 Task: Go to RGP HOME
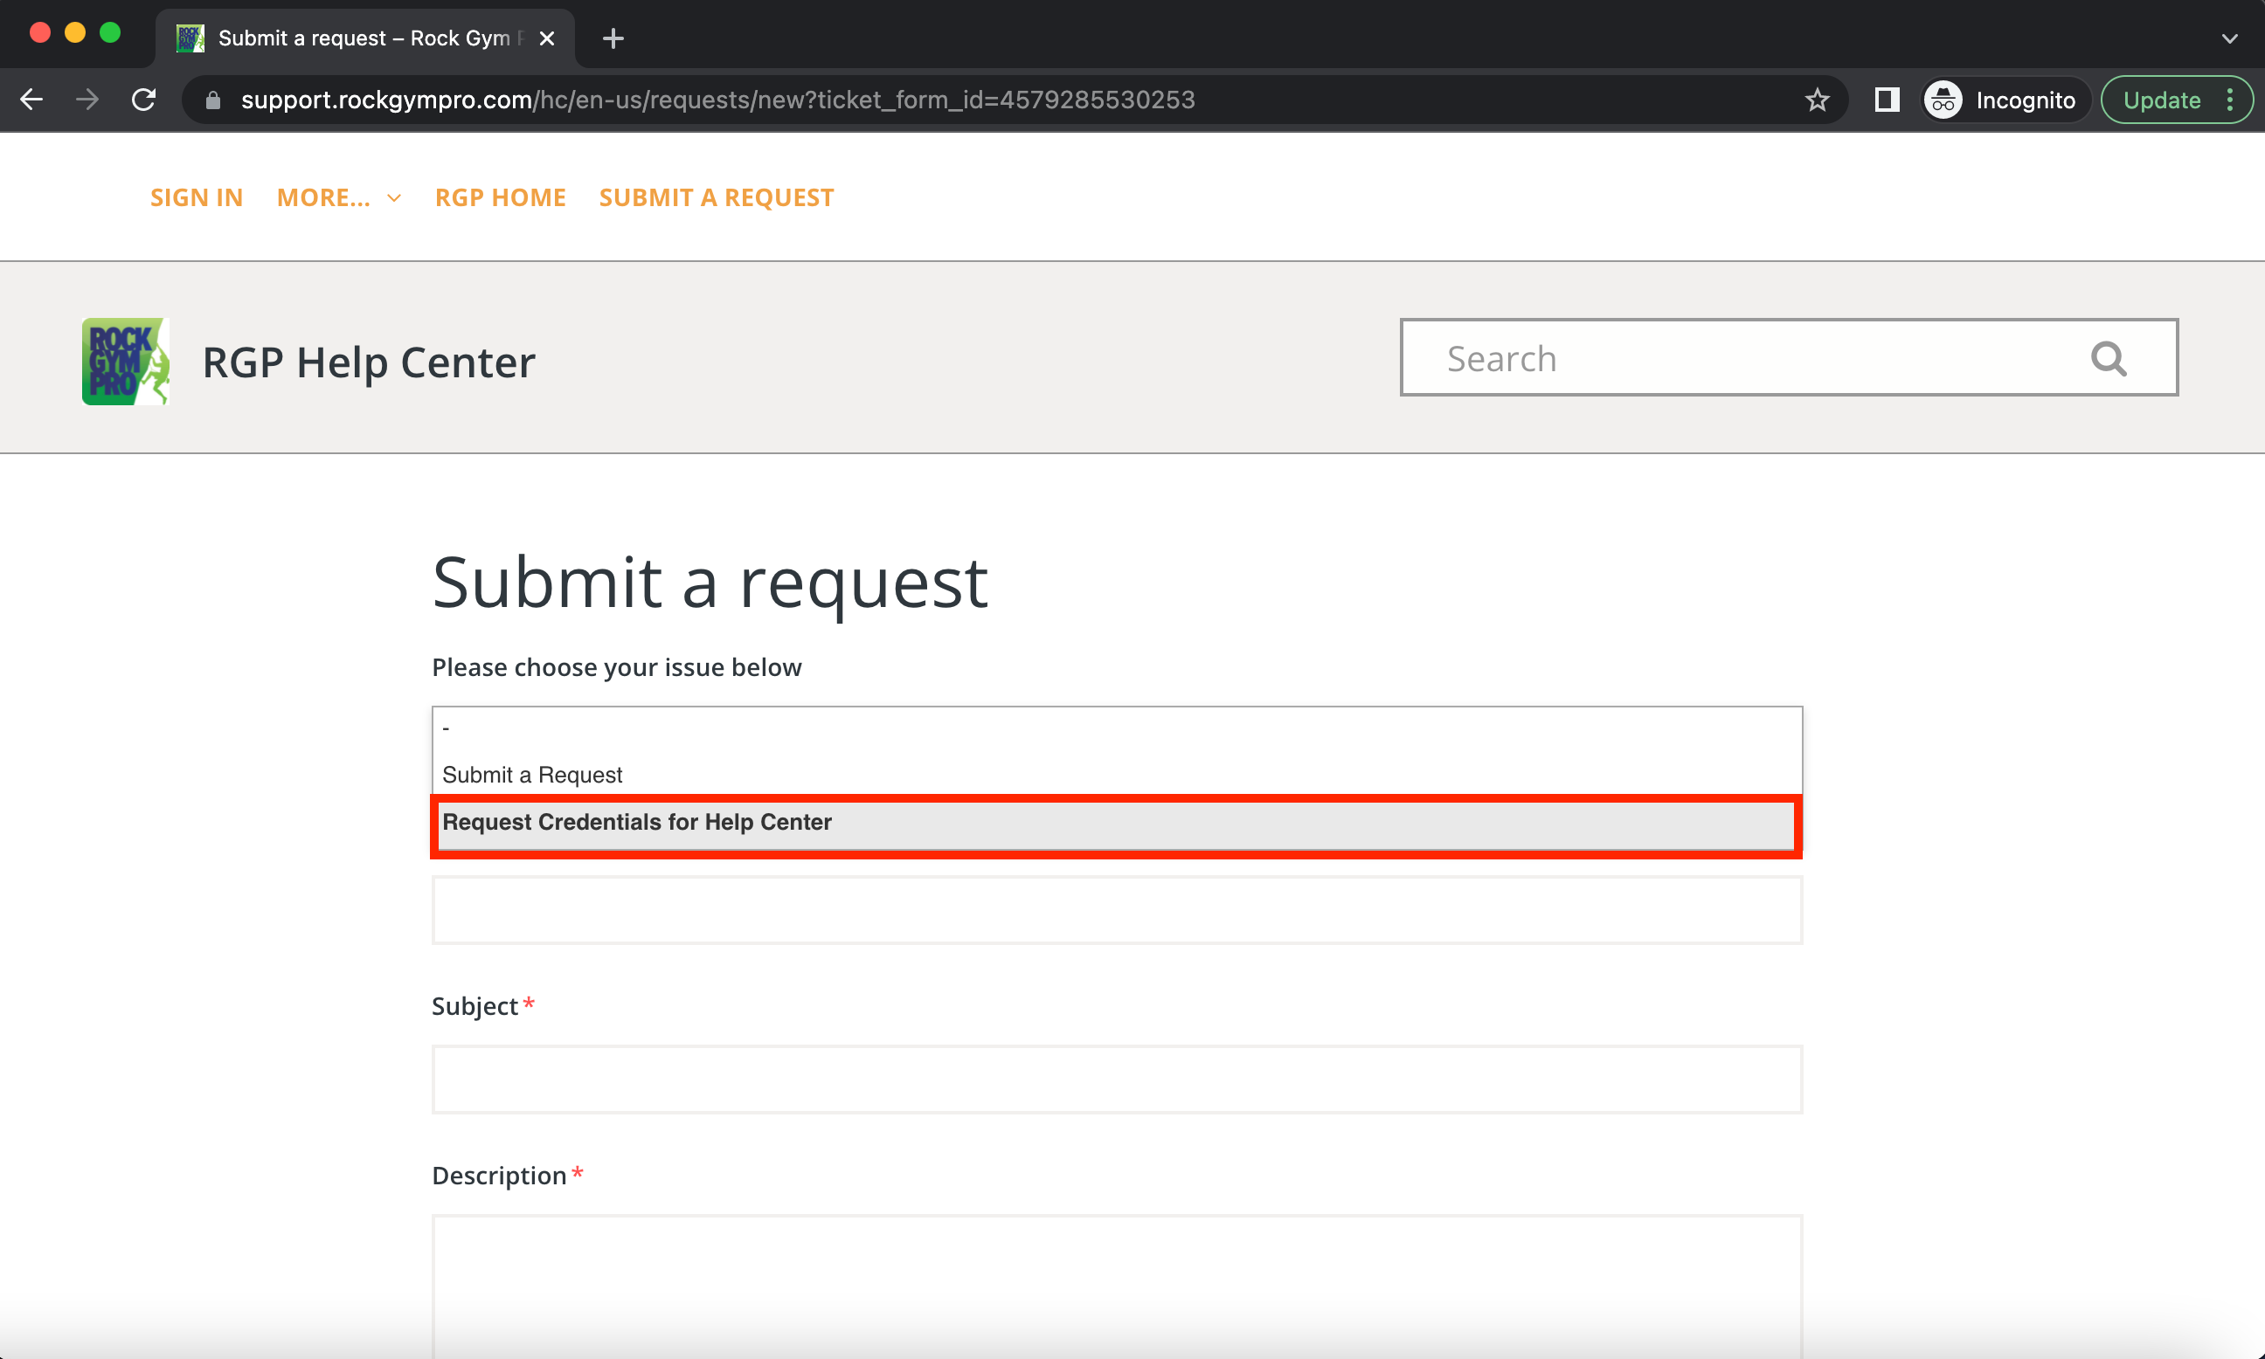click(501, 197)
